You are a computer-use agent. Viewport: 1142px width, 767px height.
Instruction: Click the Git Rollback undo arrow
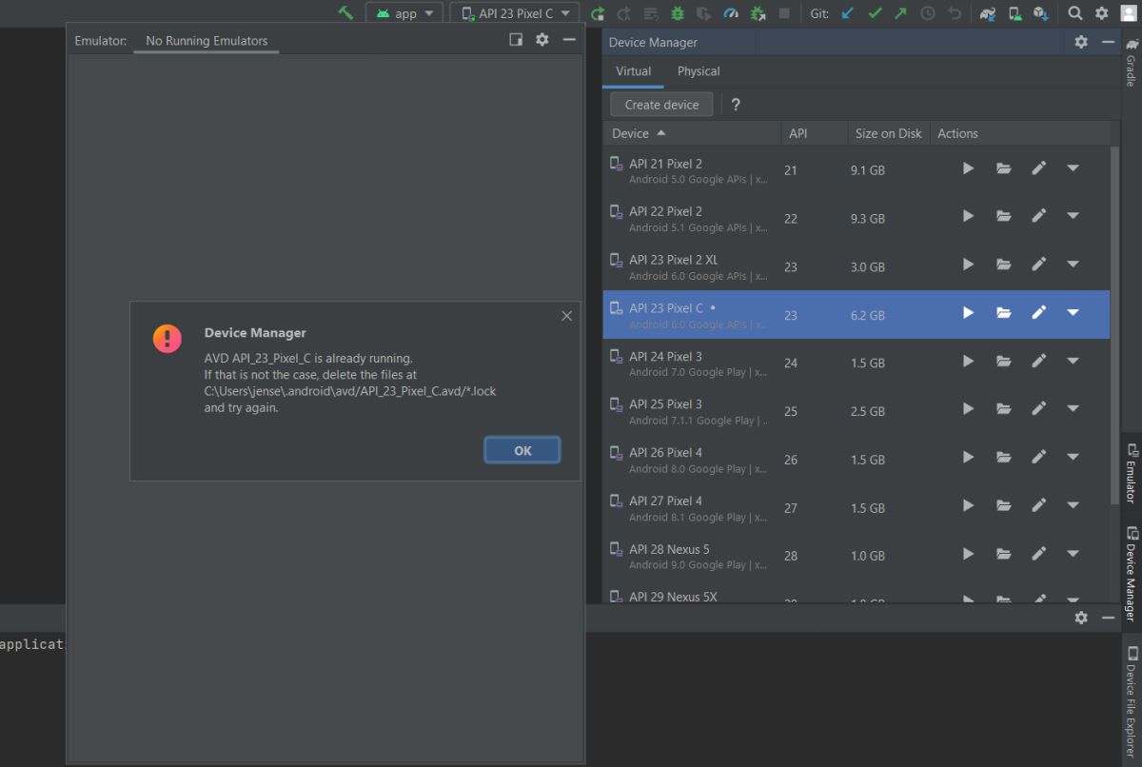coord(955,13)
